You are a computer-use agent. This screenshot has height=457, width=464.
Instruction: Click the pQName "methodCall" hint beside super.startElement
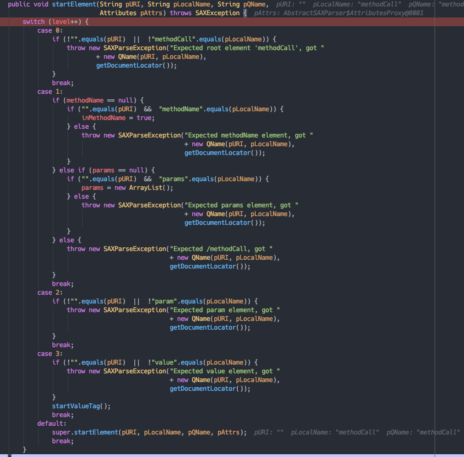tap(423, 433)
